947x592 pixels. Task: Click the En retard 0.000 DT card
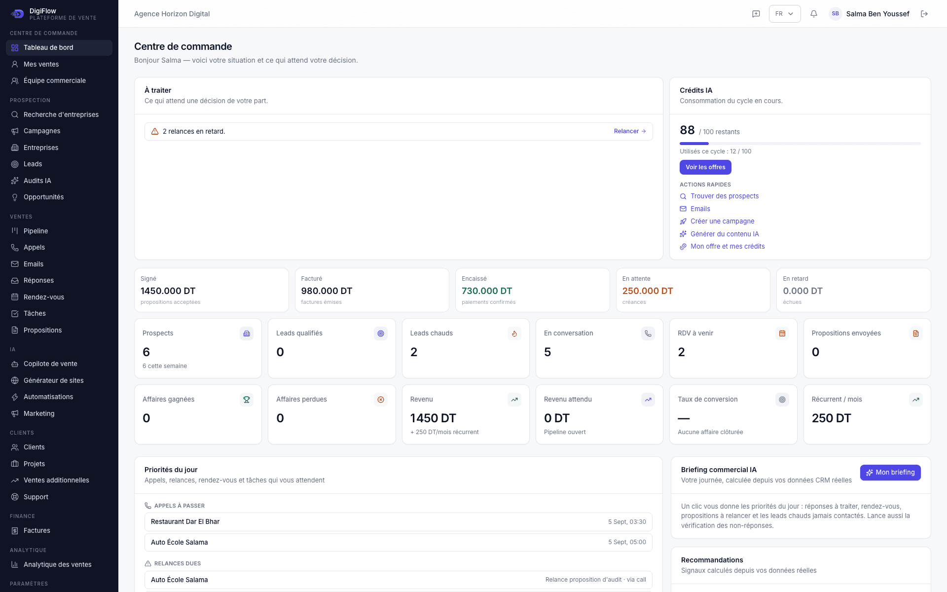point(854,290)
